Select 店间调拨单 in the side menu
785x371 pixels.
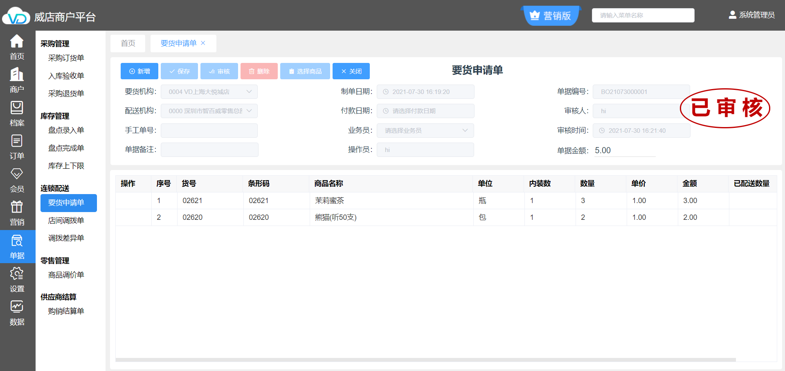[x=66, y=221]
